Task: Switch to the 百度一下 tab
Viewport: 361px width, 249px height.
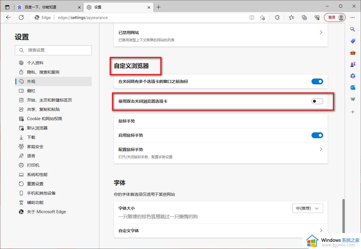Action: tap(48, 7)
